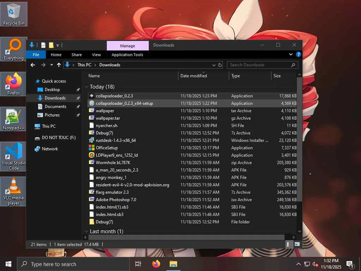
Task: Launch Notepad++ desktop shortcut
Action: click(x=14, y=119)
